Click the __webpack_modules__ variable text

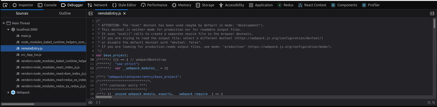[x=140, y=68]
